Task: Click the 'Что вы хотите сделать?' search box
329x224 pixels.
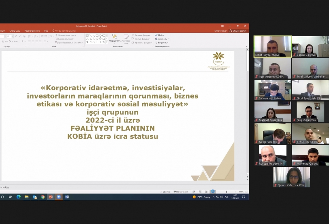Action: [x=64, y=31]
